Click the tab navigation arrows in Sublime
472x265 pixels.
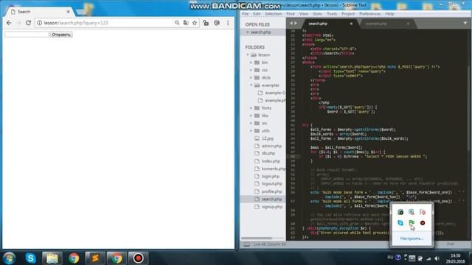tap(294, 23)
